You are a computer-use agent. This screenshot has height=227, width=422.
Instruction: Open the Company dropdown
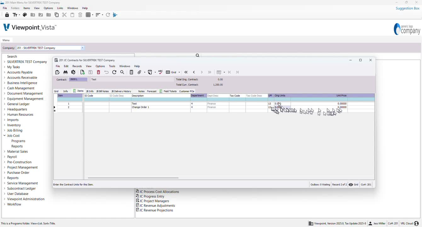(83, 48)
